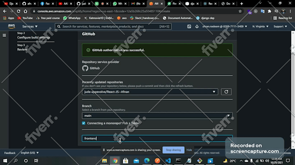Bookmark this page with the star icon
Screen dimensions: 295x165
tap(240, 11)
